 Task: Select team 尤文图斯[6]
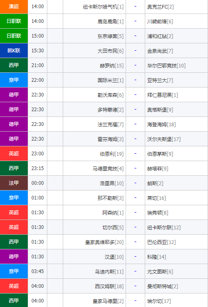click(x=160, y=271)
